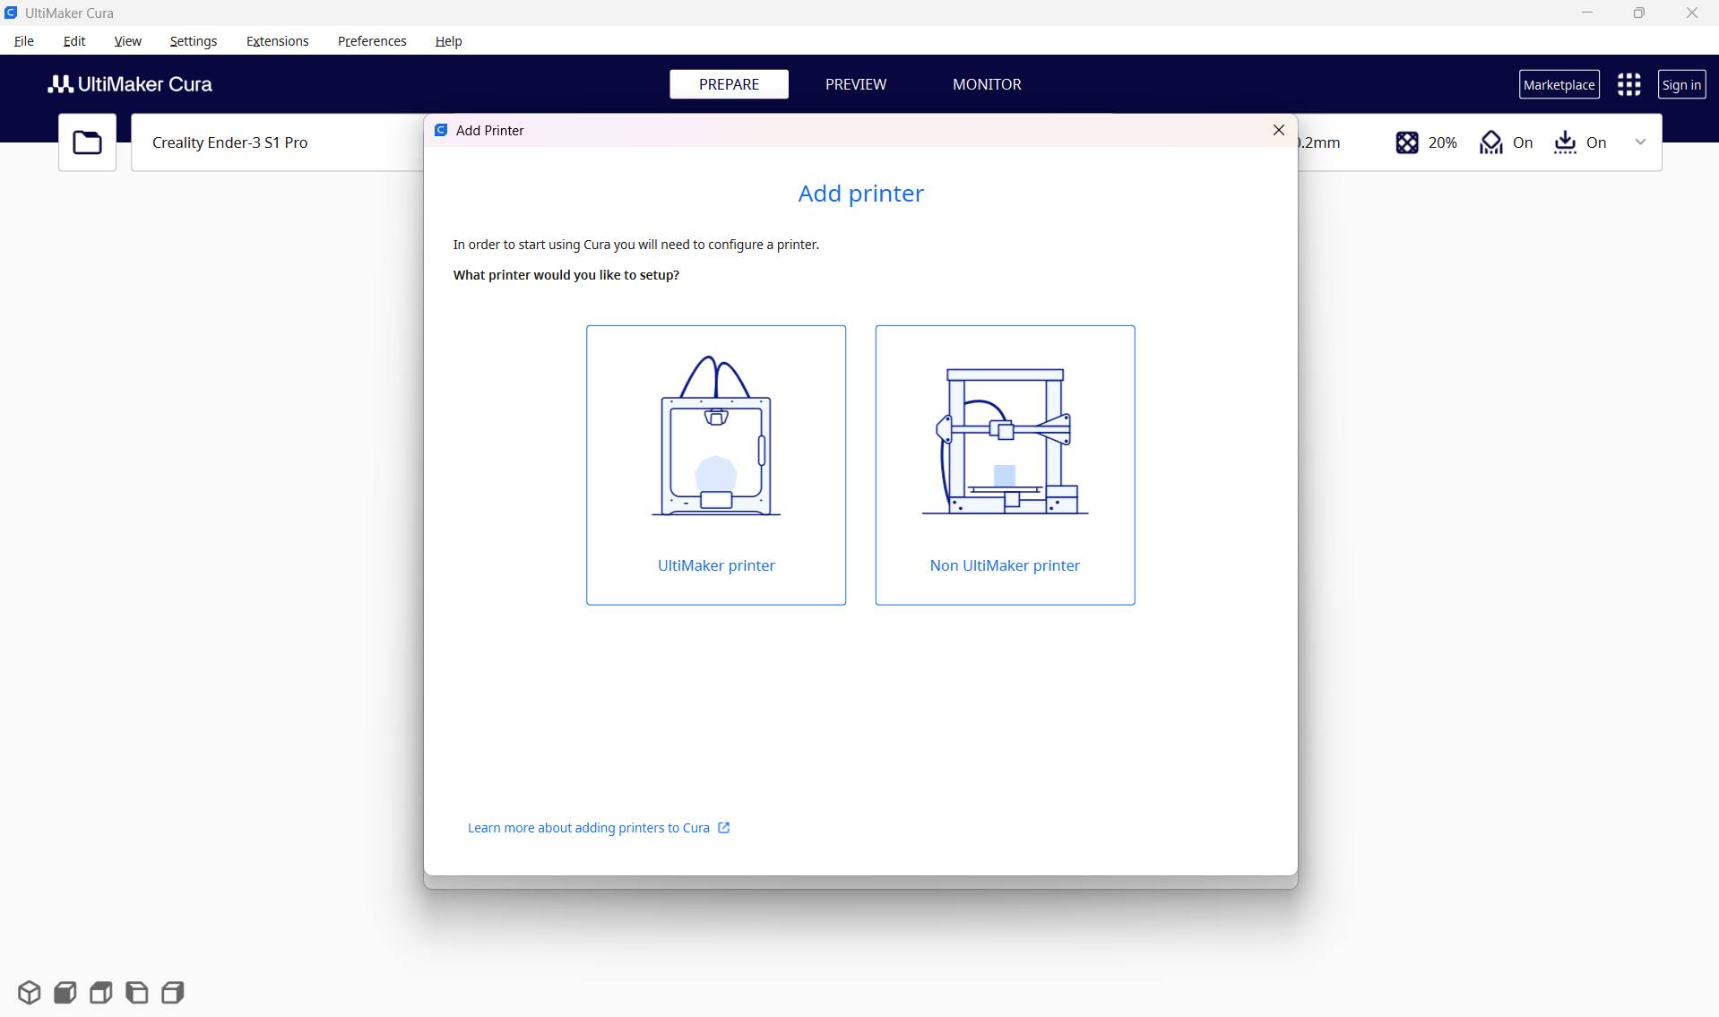Click the Add printer heading
The image size is (1719, 1017).
tap(860, 194)
